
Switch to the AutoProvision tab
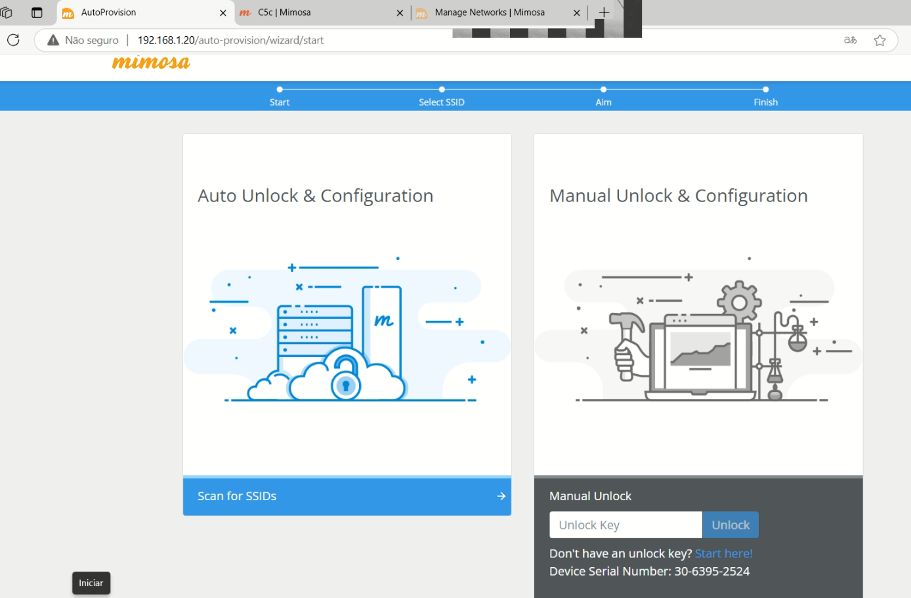point(144,12)
